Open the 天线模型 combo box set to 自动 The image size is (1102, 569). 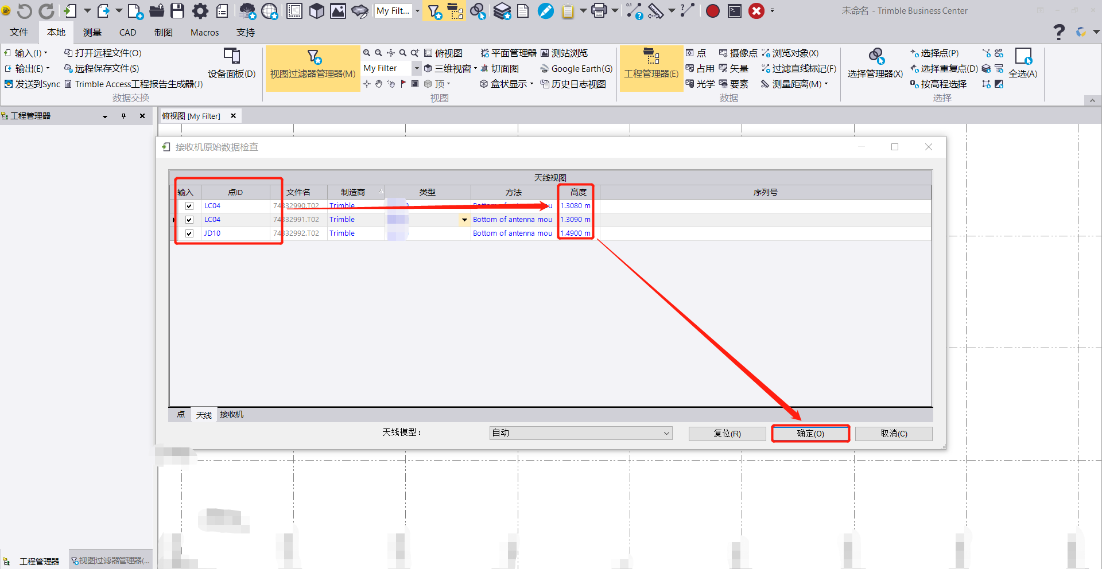click(x=581, y=433)
